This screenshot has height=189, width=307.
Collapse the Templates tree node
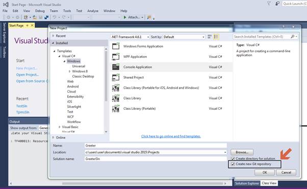[55, 51]
